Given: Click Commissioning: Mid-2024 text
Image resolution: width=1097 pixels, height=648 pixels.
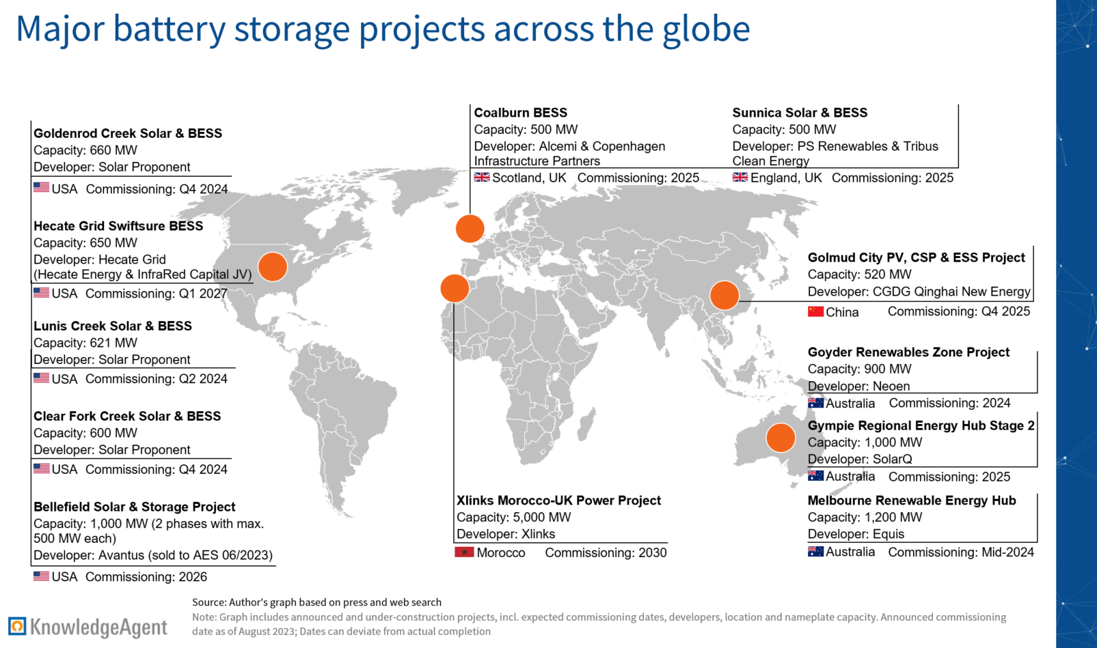Looking at the screenshot, I should [961, 552].
